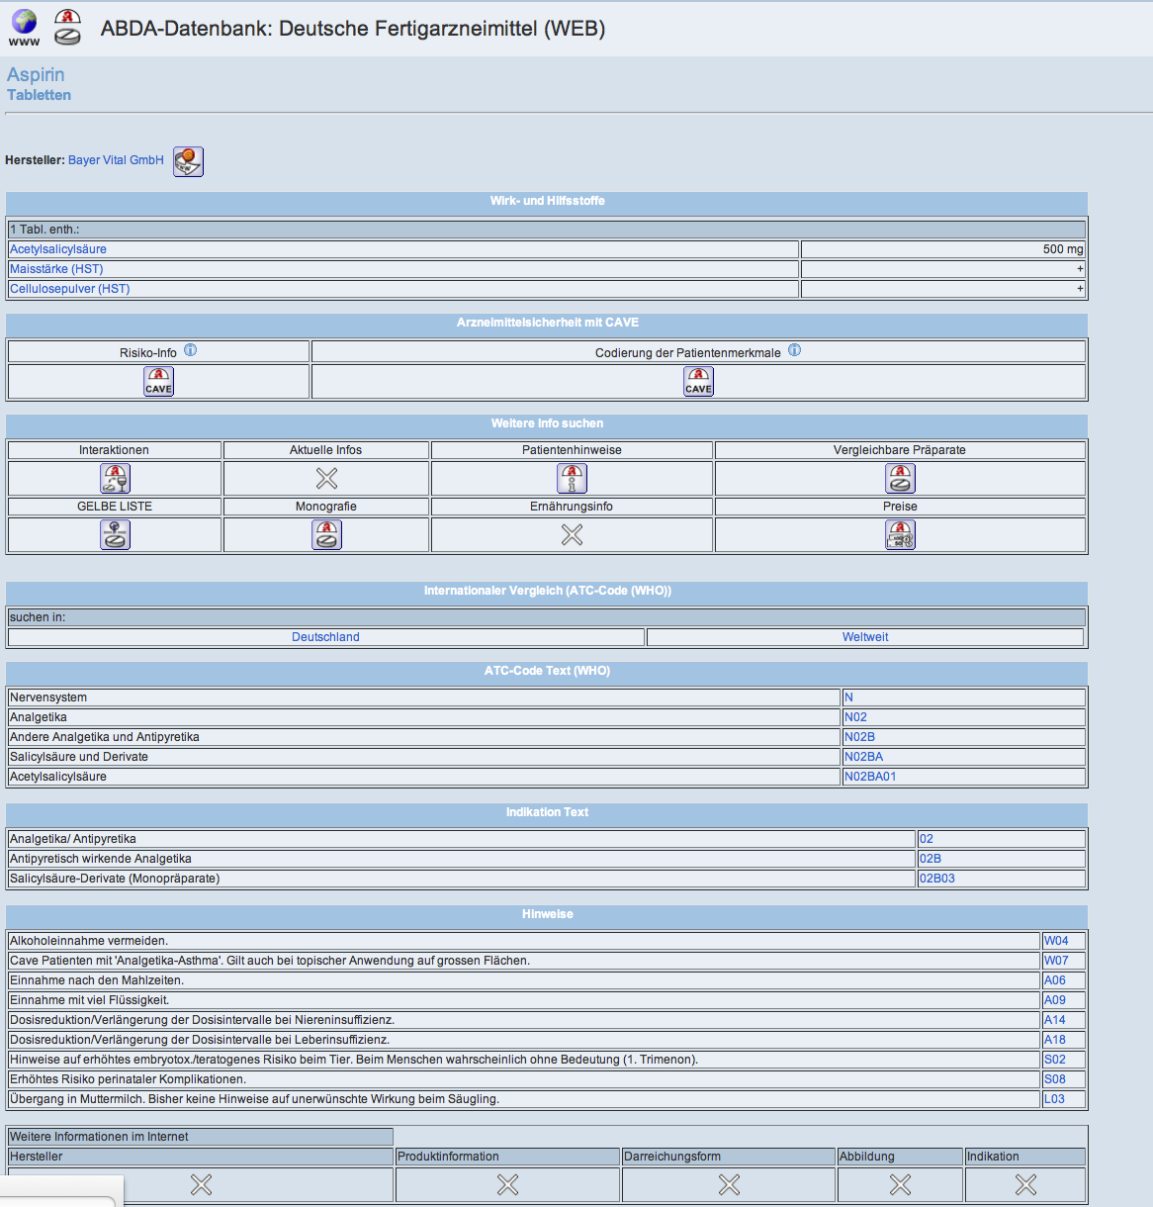1153x1207 pixels.
Task: Click the X icon under Indikation
Action: (x=1025, y=1184)
